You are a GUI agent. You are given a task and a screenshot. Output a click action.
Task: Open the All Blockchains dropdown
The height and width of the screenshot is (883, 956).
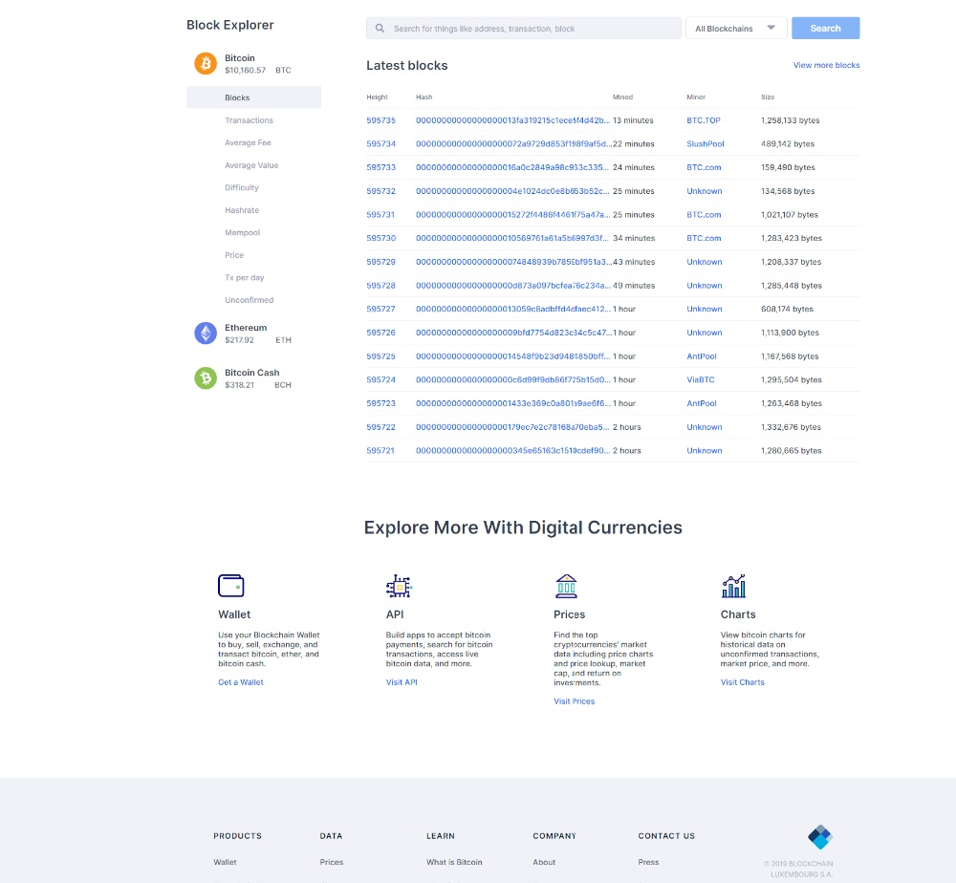point(736,28)
